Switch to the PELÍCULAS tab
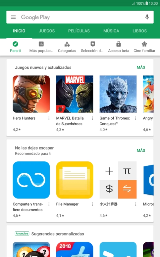160x257 pixels. (x=79, y=31)
